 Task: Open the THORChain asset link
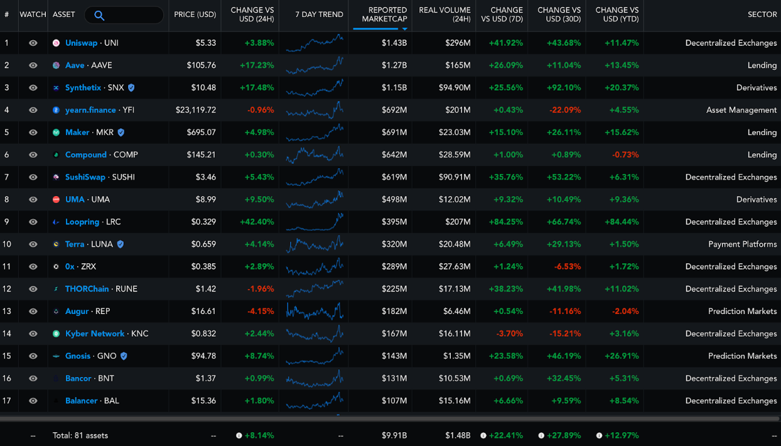[x=87, y=289]
